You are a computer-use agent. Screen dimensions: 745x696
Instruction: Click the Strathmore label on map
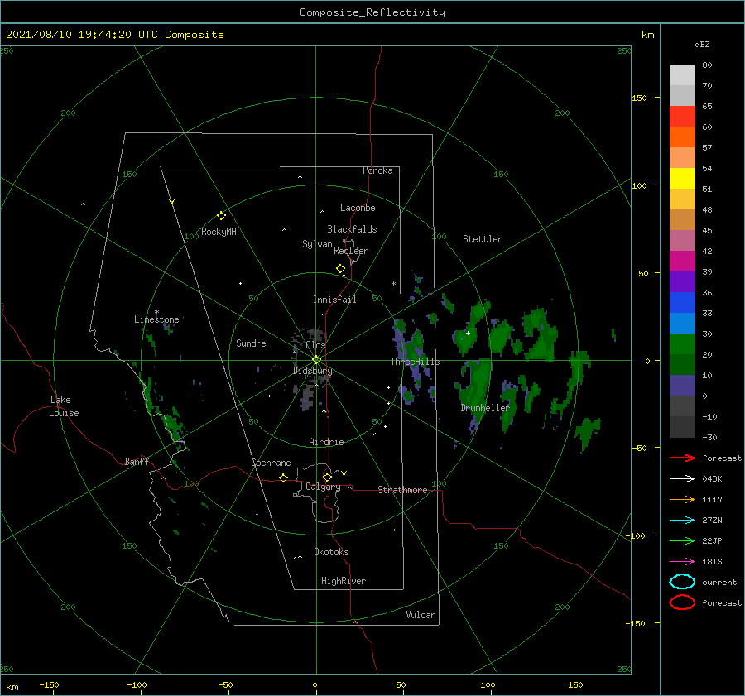[402, 490]
